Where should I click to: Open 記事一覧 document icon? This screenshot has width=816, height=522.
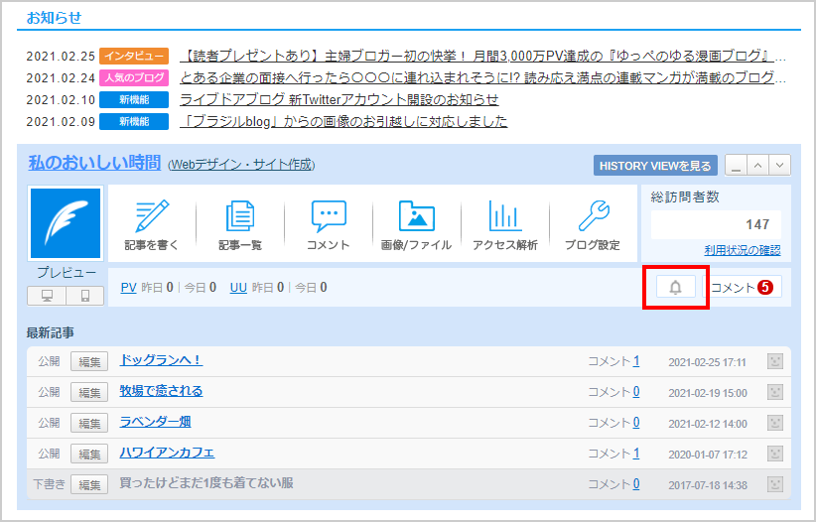240,215
